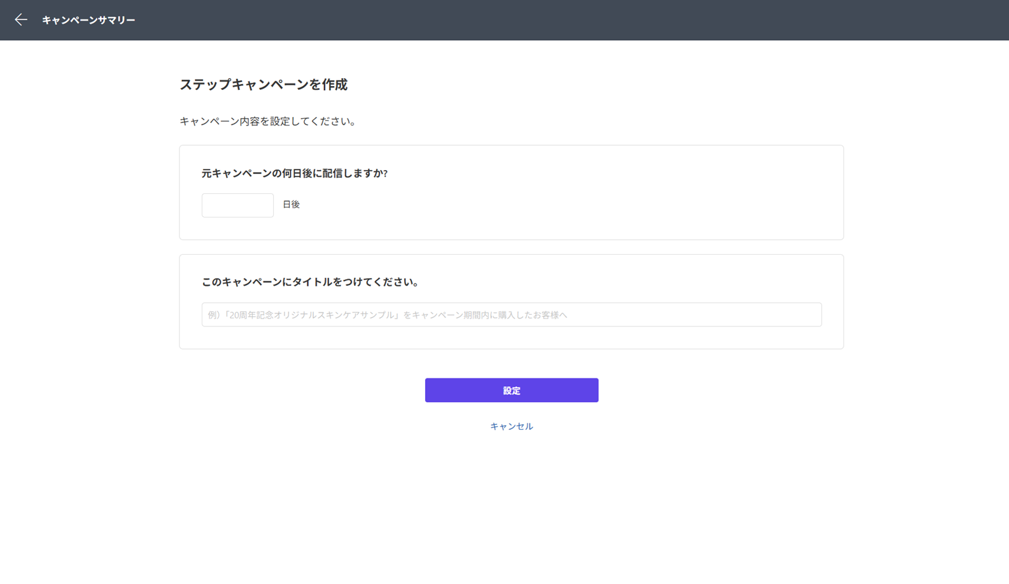Click the 元キャンペーンの何日後に配信しますか question label
This screenshot has width=1009, height=584.
[x=294, y=173]
